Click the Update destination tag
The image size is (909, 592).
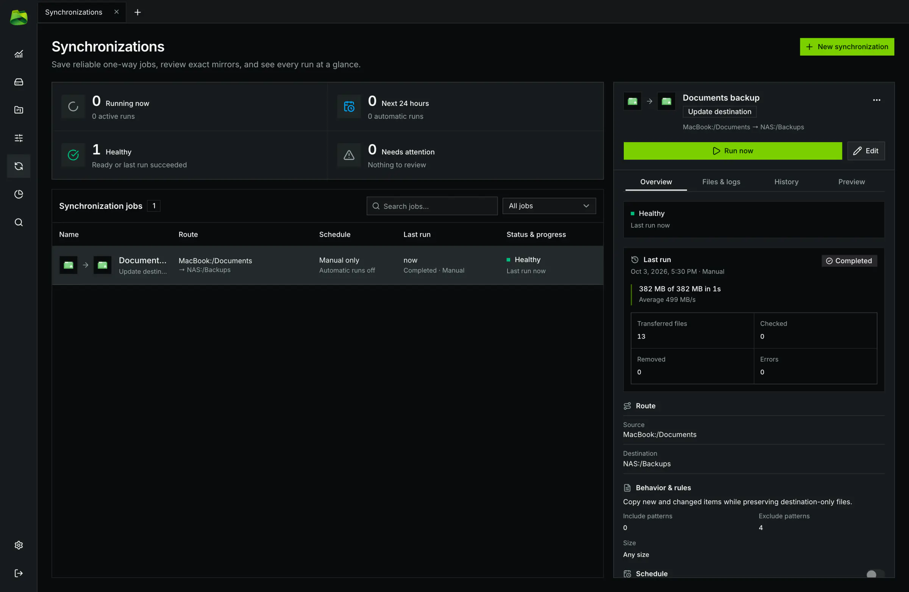(x=719, y=112)
